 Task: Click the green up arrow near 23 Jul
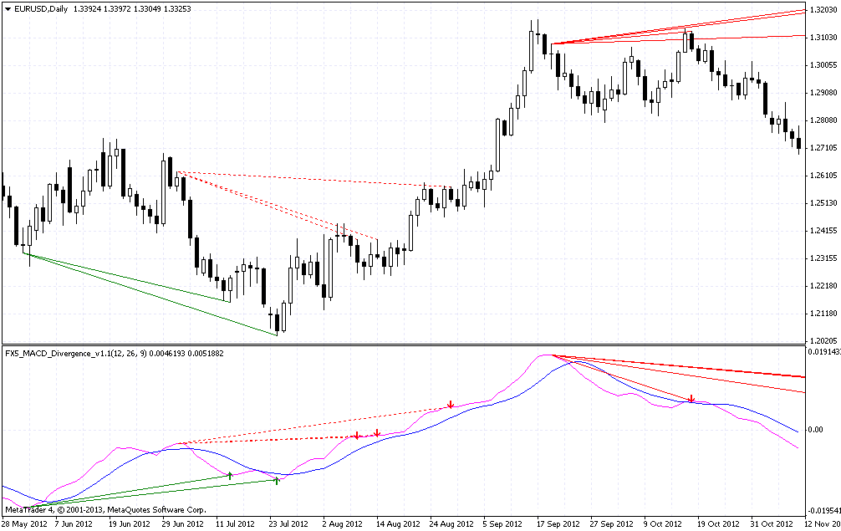[x=277, y=481]
